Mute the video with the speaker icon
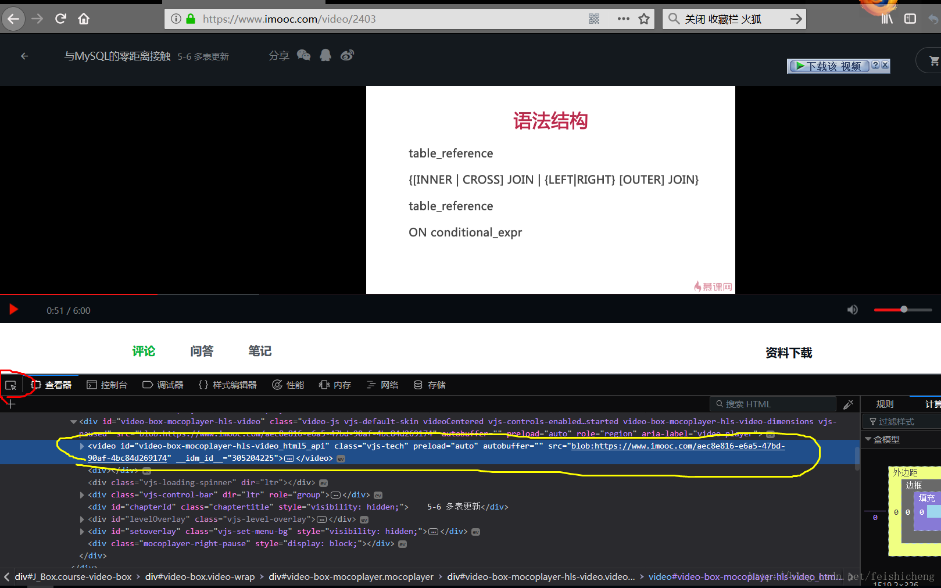Image resolution: width=941 pixels, height=588 pixels. [853, 310]
